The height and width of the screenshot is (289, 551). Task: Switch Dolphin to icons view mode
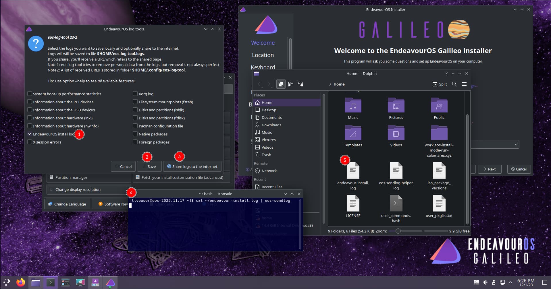click(281, 84)
